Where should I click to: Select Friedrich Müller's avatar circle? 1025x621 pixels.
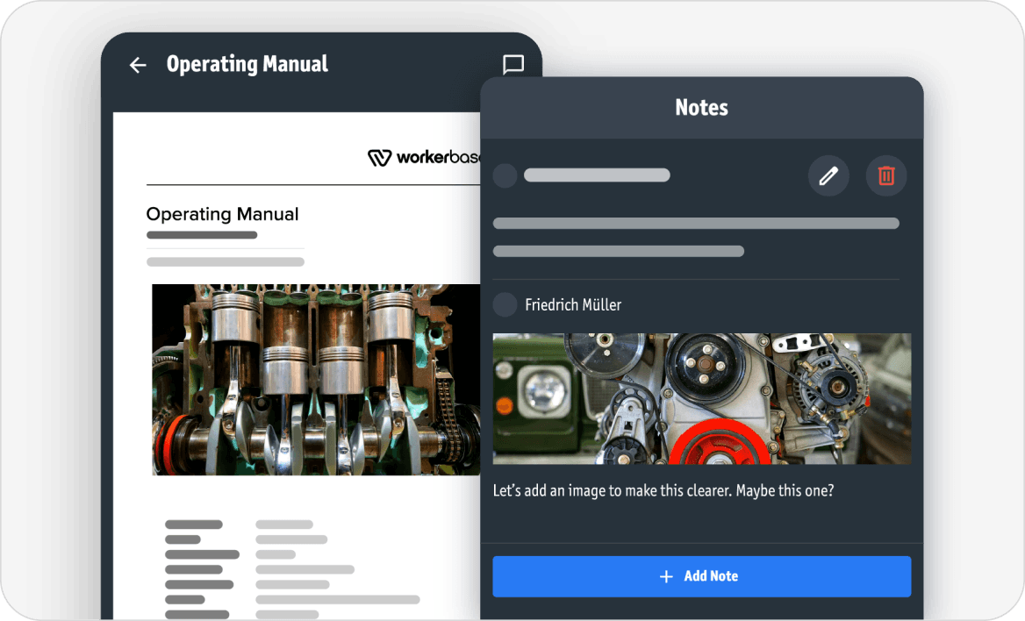[505, 305]
